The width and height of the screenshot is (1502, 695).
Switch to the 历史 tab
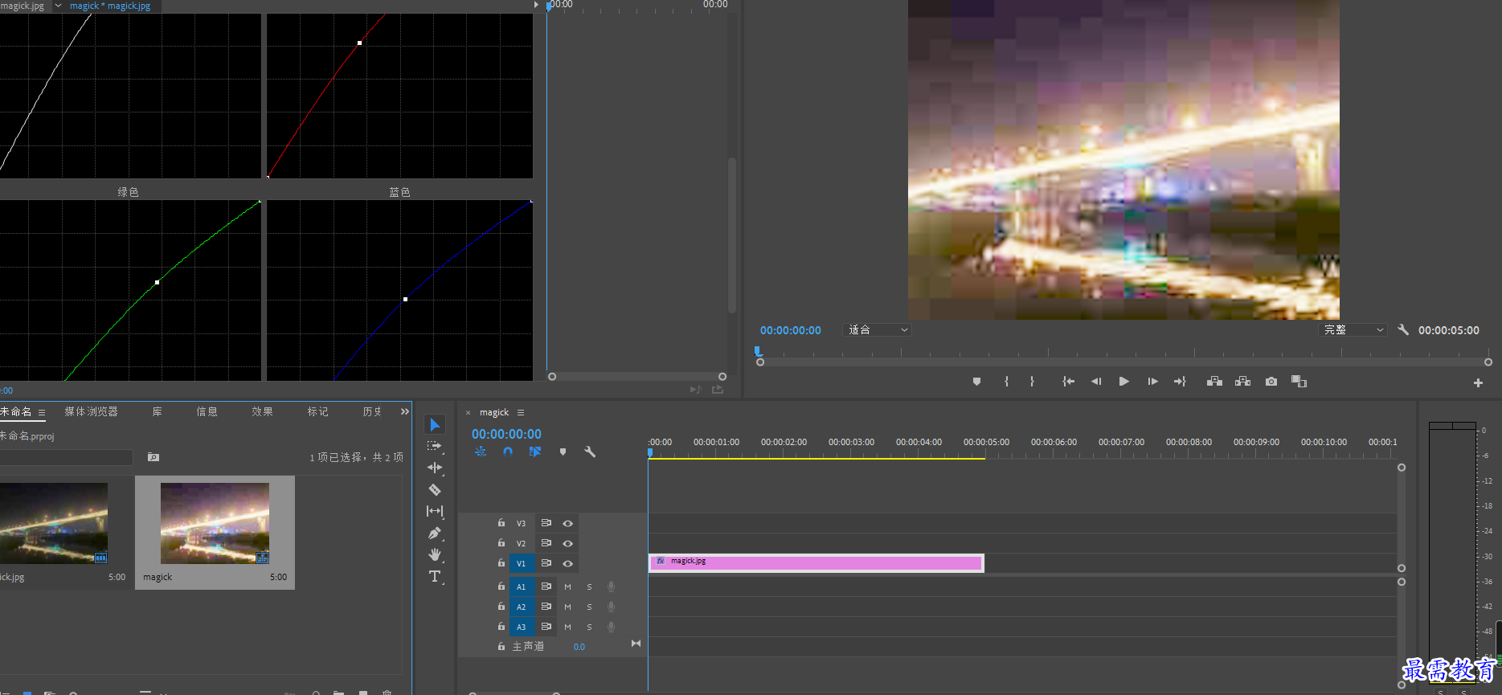point(372,411)
